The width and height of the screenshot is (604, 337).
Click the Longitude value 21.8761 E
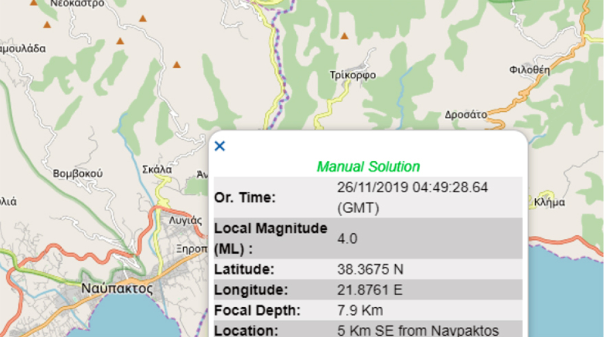click(370, 290)
